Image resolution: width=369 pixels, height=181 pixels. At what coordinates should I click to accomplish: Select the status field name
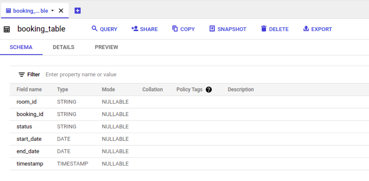coord(24,127)
